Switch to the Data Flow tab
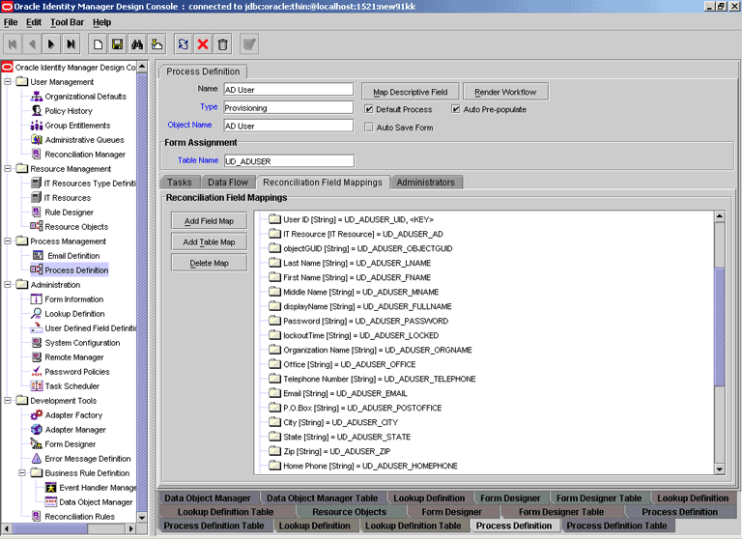Screen dimensions: 742x539 click(x=228, y=183)
